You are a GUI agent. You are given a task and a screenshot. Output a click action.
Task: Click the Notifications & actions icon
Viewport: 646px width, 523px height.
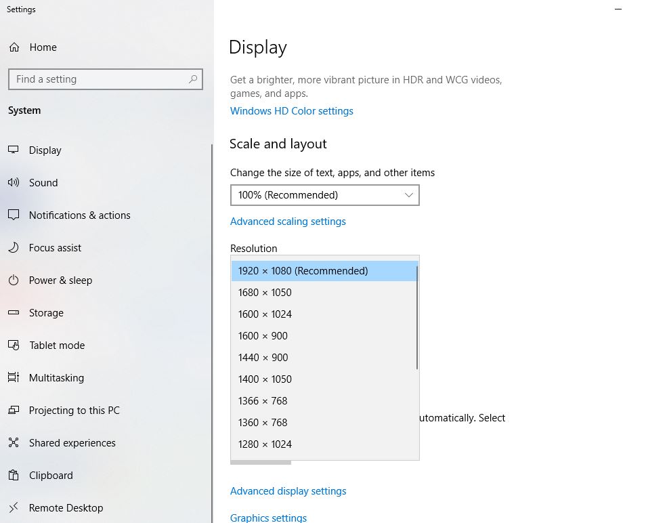point(14,215)
